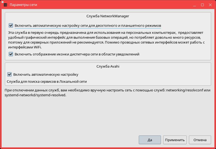This screenshot has height=149, width=216.
Task: Click the app icon in the title bar
Action: (5, 5)
